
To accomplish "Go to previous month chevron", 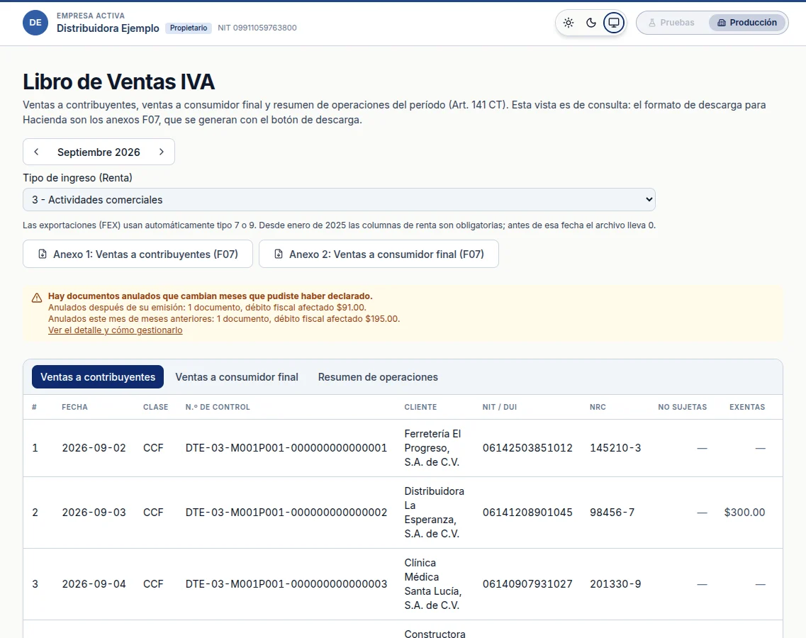I will click(36, 152).
